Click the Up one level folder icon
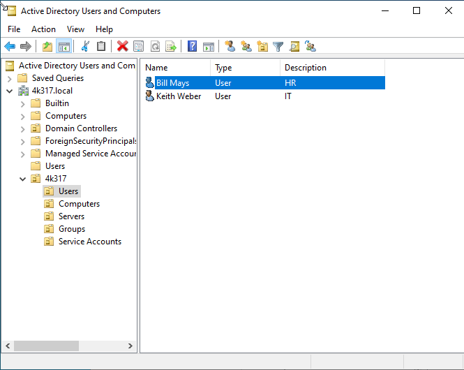 (47, 47)
